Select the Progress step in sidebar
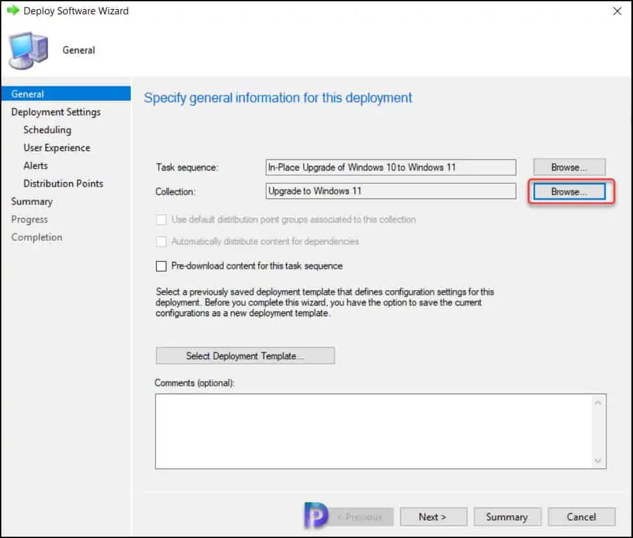The width and height of the screenshot is (633, 538). click(x=29, y=219)
